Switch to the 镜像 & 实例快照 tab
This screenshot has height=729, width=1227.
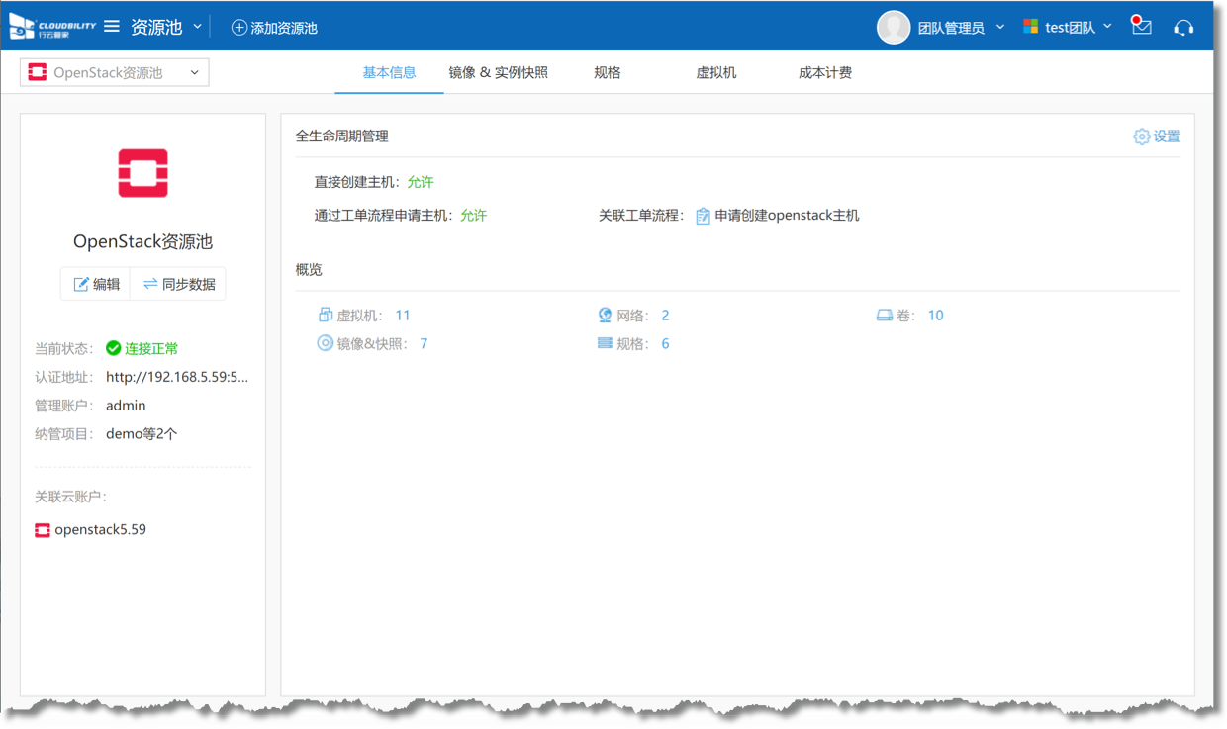point(498,72)
